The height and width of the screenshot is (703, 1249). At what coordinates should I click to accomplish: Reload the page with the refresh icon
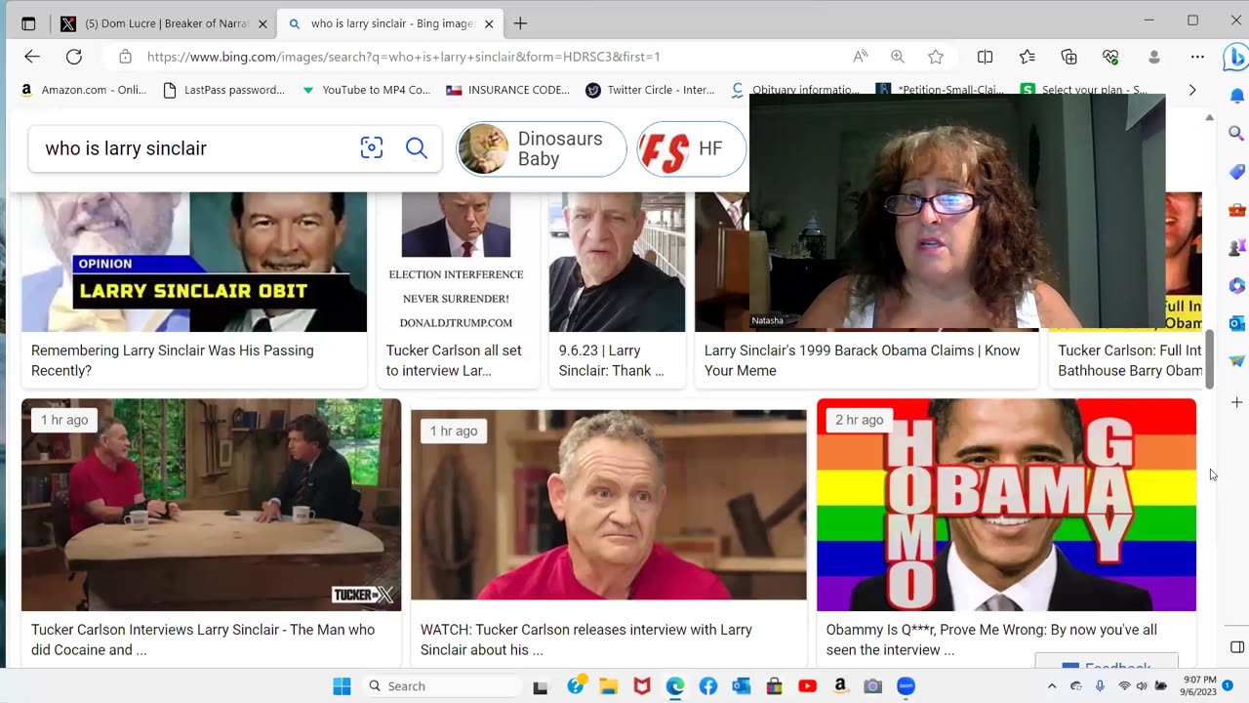(x=74, y=57)
